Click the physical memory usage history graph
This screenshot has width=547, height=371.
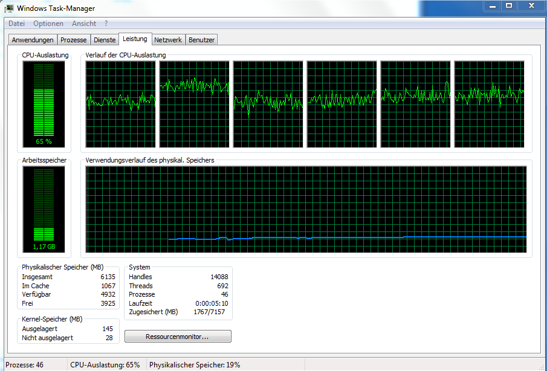(306, 209)
